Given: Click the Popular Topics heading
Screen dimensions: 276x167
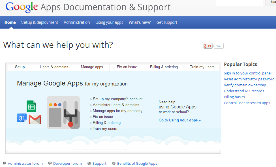Looking at the screenshot, I should (240, 65).
